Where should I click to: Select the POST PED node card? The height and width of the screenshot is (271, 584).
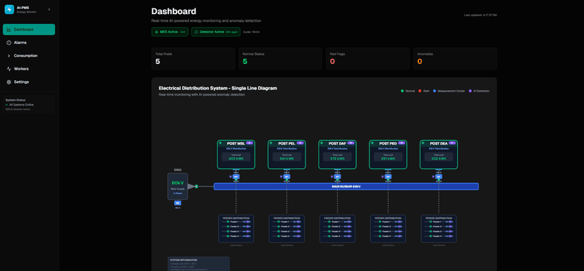[388, 155]
